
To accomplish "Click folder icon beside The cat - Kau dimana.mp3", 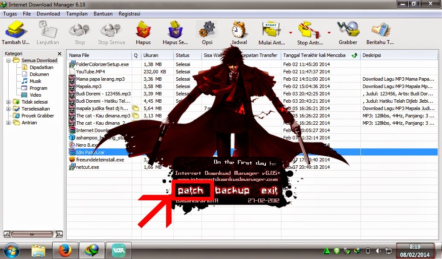I will pyautogui.click(x=136, y=116).
